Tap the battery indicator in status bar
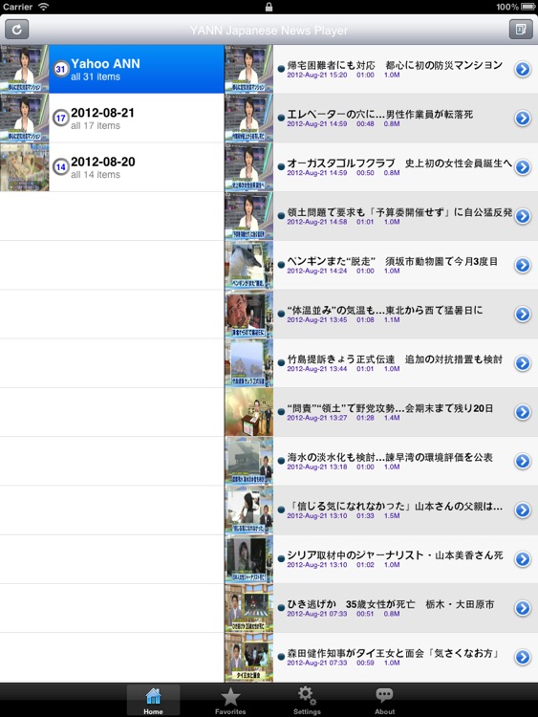The image size is (538, 717). pos(528,7)
